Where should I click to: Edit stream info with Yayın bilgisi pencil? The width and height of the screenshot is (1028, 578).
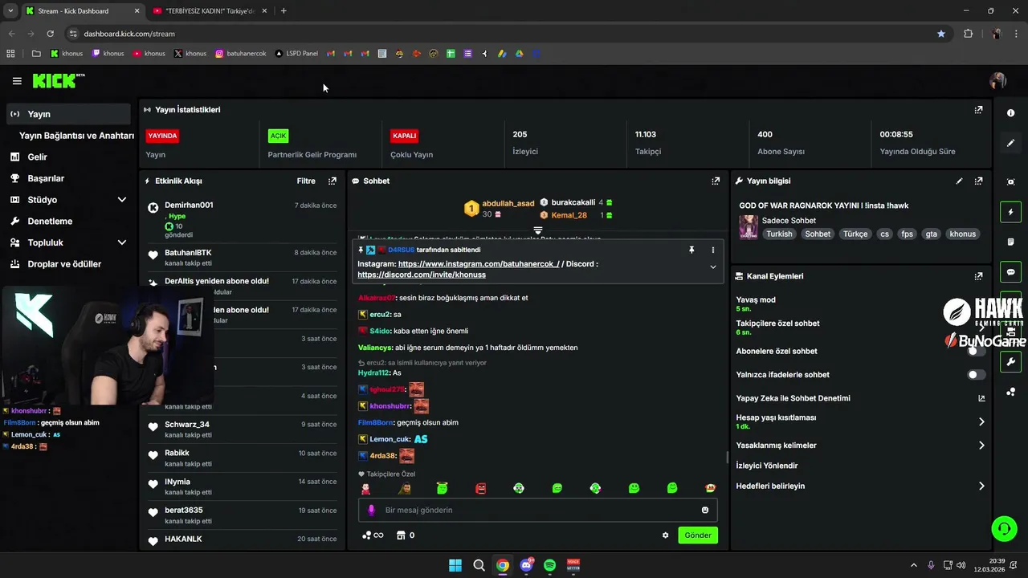[x=959, y=181]
